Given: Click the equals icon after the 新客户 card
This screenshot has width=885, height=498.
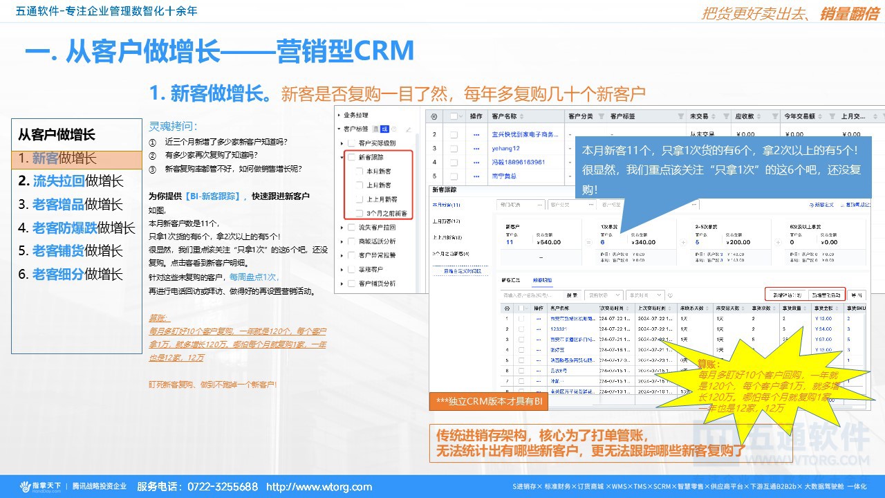Looking at the screenshot, I should pyautogui.click(x=589, y=242).
